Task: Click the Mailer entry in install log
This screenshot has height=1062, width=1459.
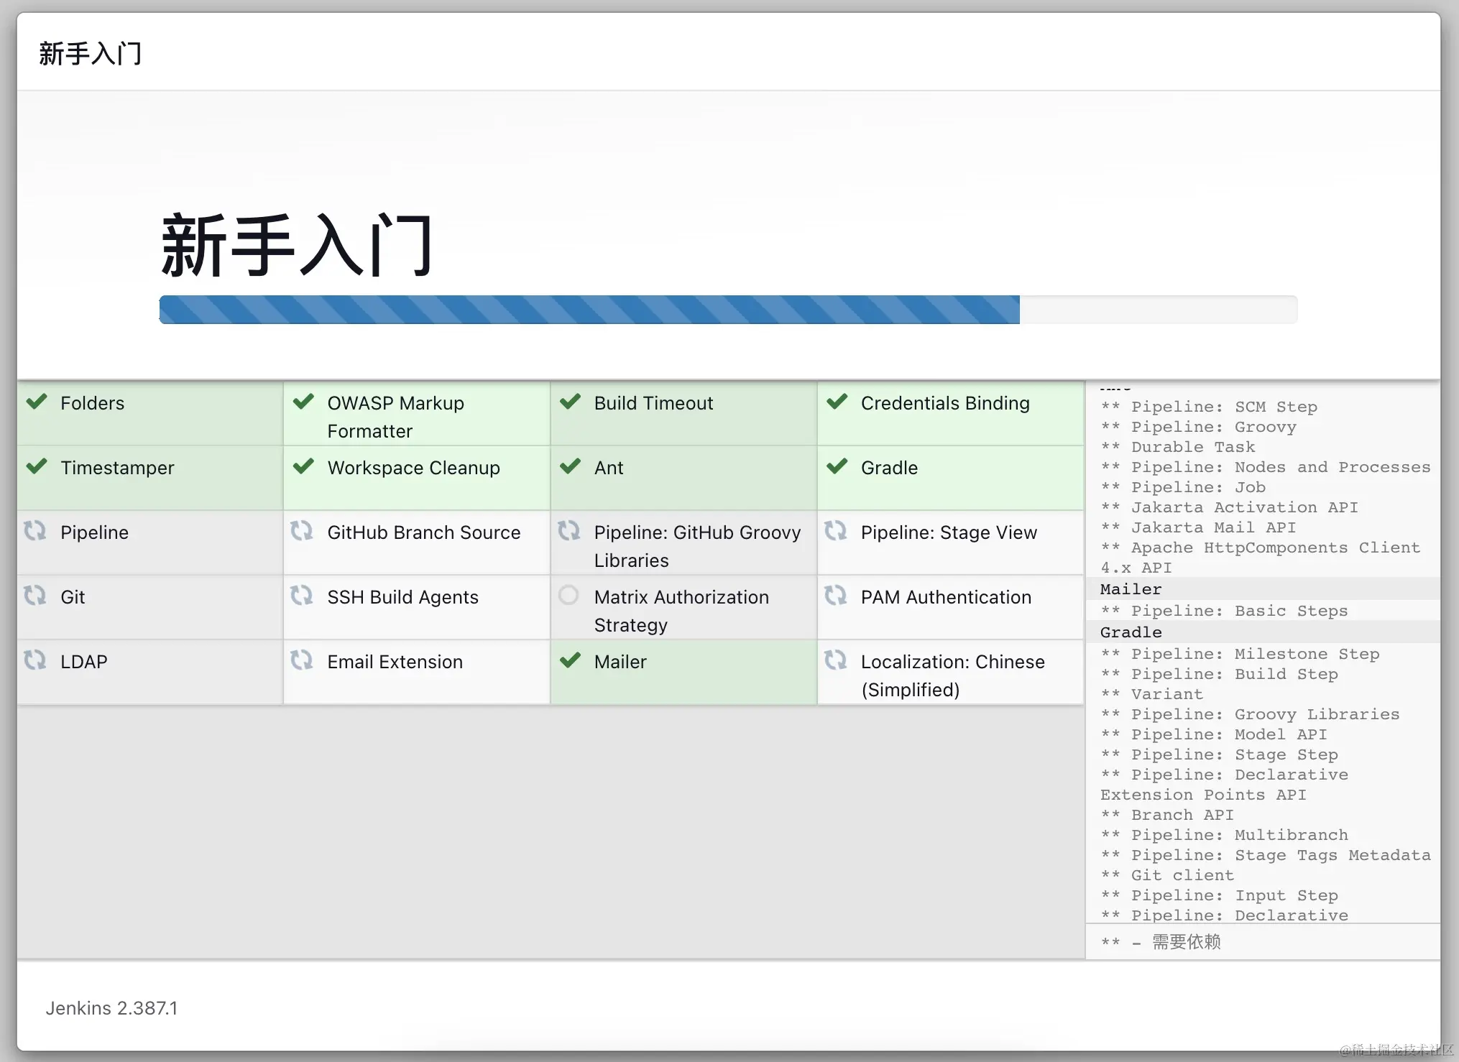Action: (1131, 589)
